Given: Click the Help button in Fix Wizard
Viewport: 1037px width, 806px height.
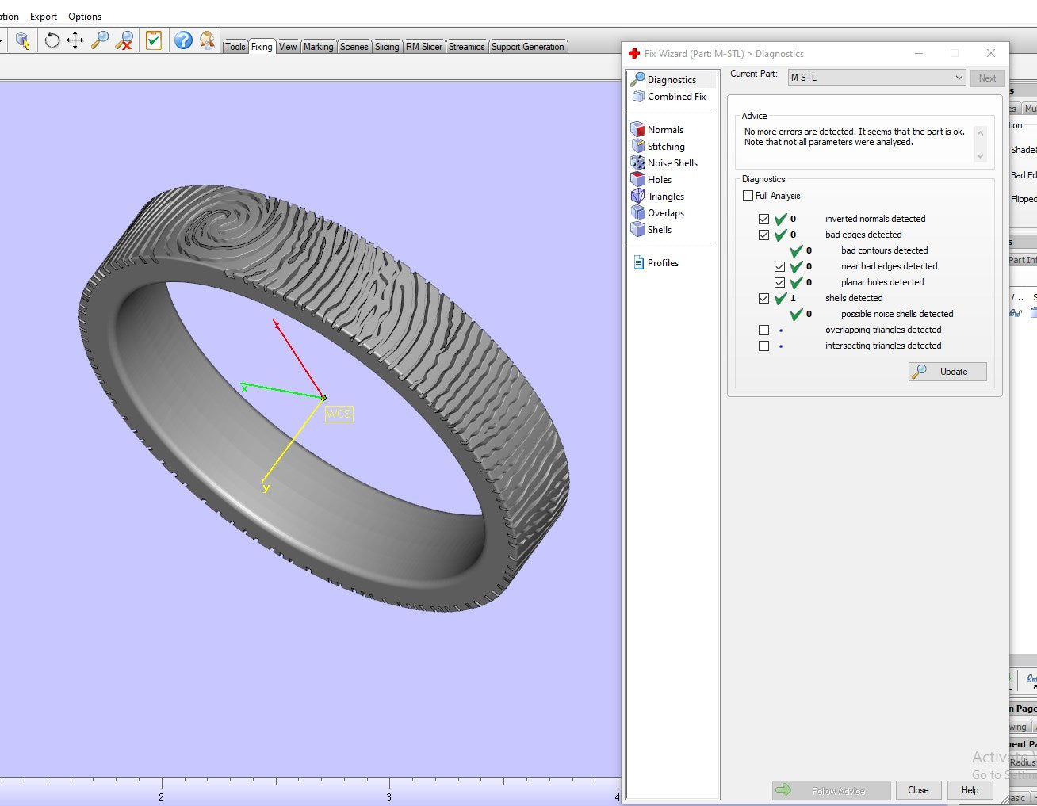Looking at the screenshot, I should (970, 790).
